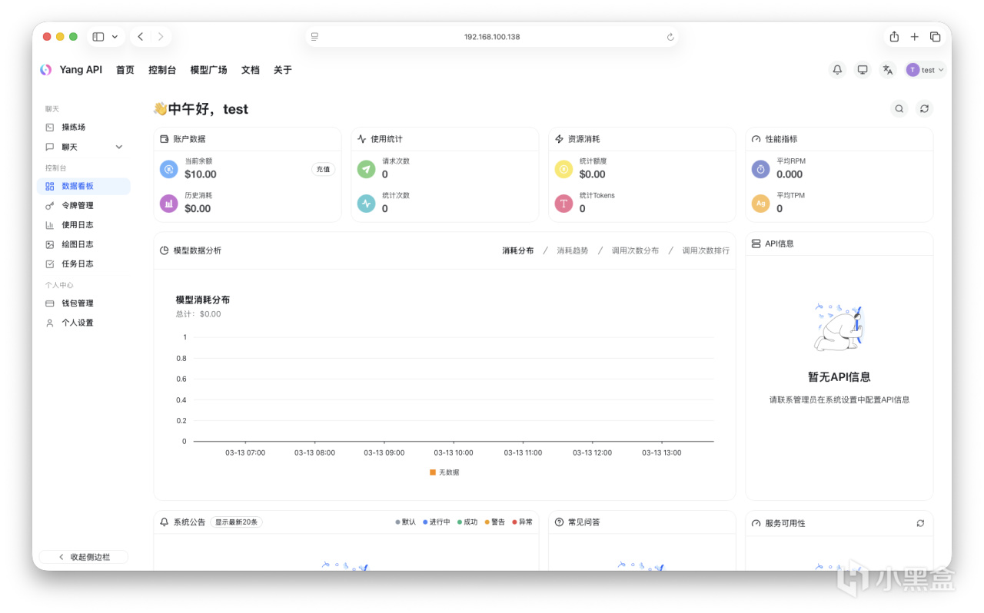Image resolution: width=984 pixels, height=613 pixels.
Task: Open 操练场 in the sidebar
Action: coord(84,128)
